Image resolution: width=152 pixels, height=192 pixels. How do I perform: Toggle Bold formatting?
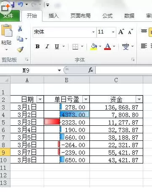pyautogui.click(x=37, y=46)
